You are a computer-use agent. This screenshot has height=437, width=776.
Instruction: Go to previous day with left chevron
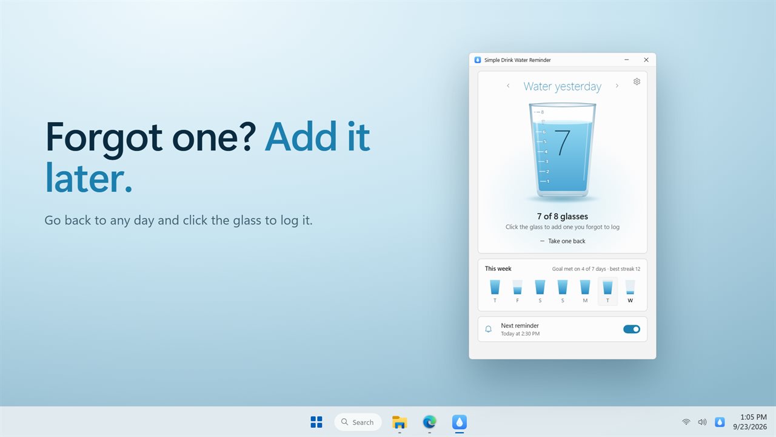[x=508, y=86]
